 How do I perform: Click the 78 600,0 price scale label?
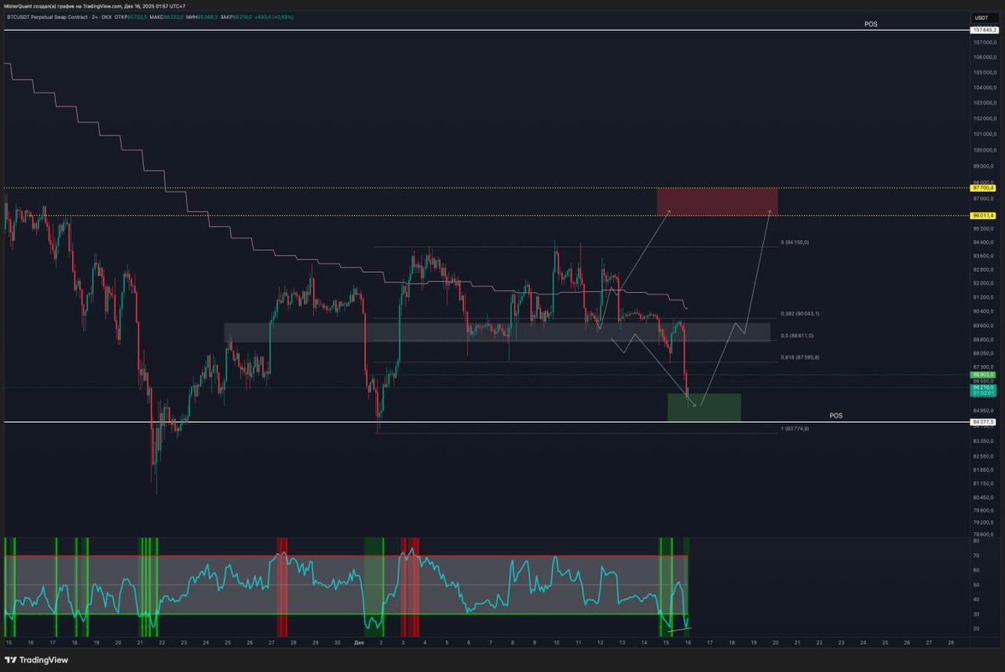984,534
